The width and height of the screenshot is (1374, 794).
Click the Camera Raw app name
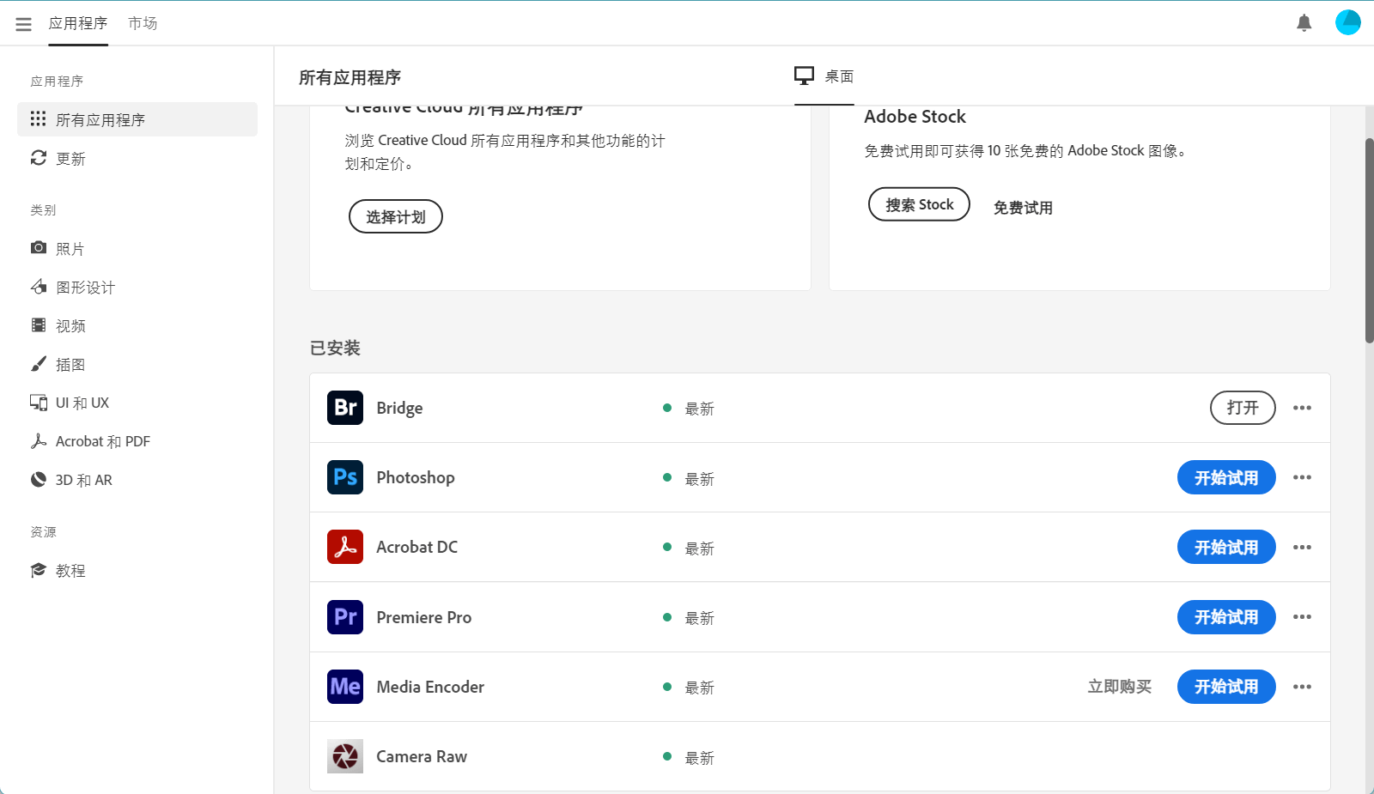pos(422,756)
